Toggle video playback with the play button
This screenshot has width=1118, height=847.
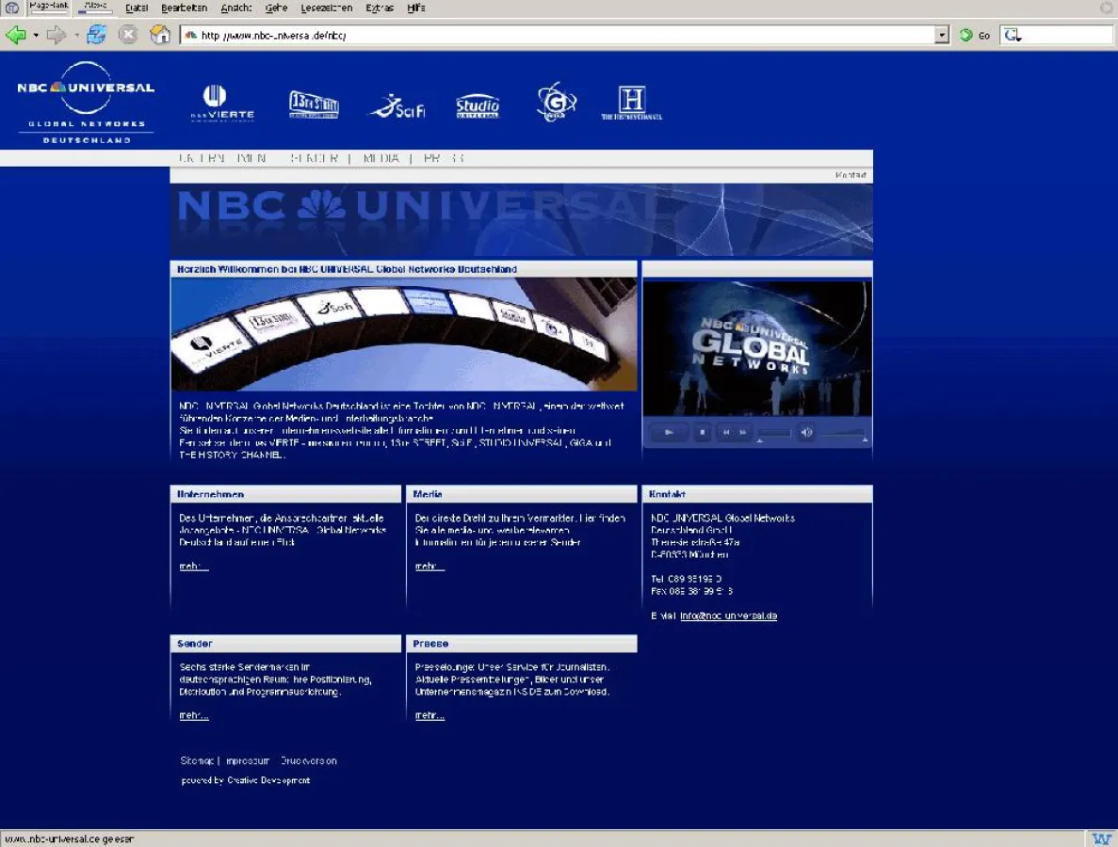(669, 431)
